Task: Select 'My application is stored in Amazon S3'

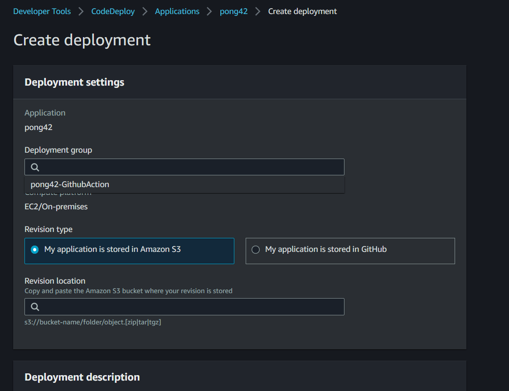Action: coord(129,251)
